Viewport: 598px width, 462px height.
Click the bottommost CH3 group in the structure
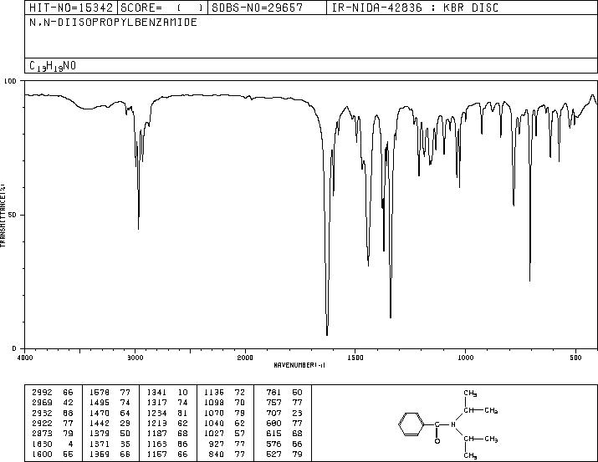[x=470, y=455]
